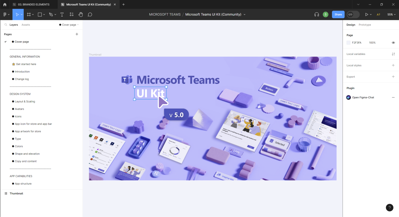Add an export setting with plus icon
This screenshot has width=399, height=217.
[x=393, y=77]
